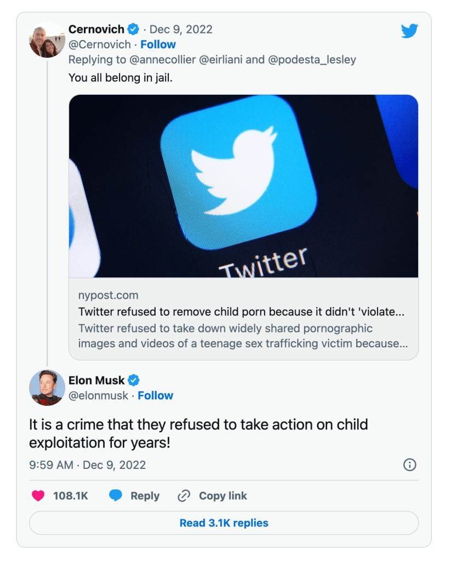451x561 pixels.
Task: Click the Cernovich display name
Action: [96, 29]
